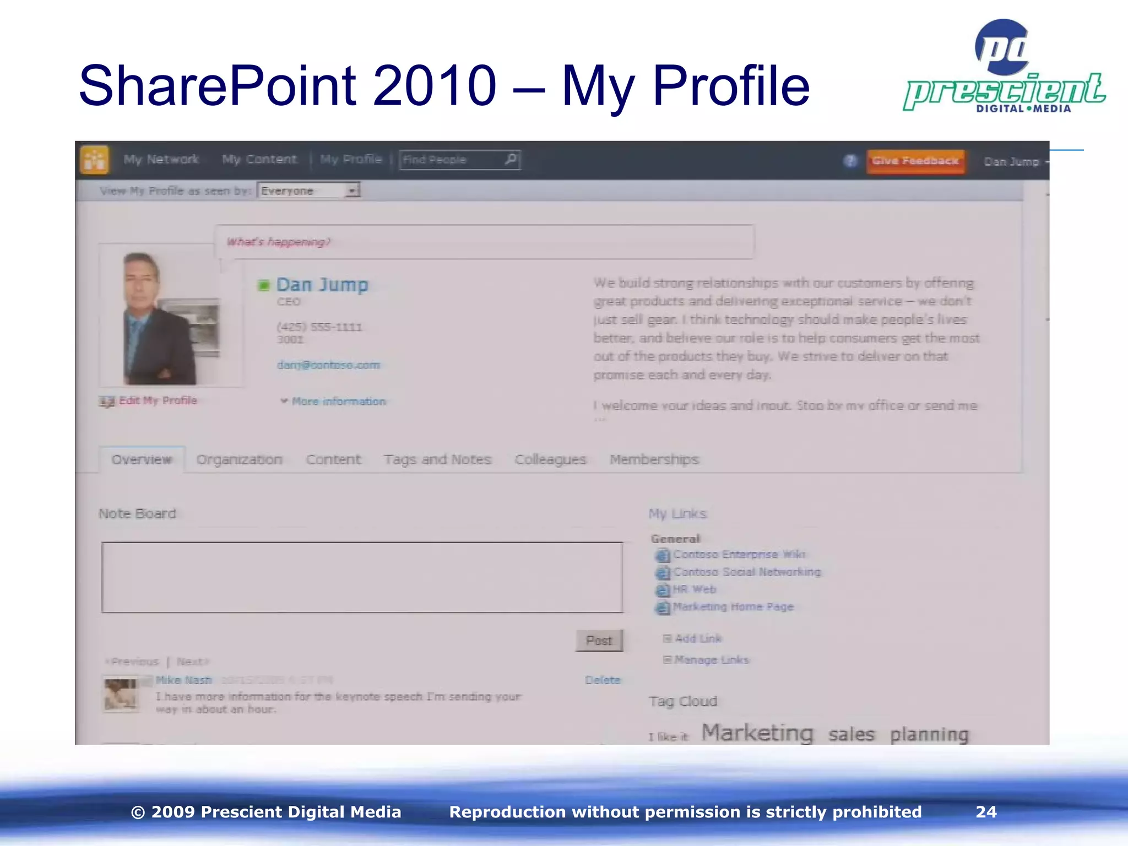Click the 'My Links' section heading
The image size is (1128, 846).
coord(677,514)
